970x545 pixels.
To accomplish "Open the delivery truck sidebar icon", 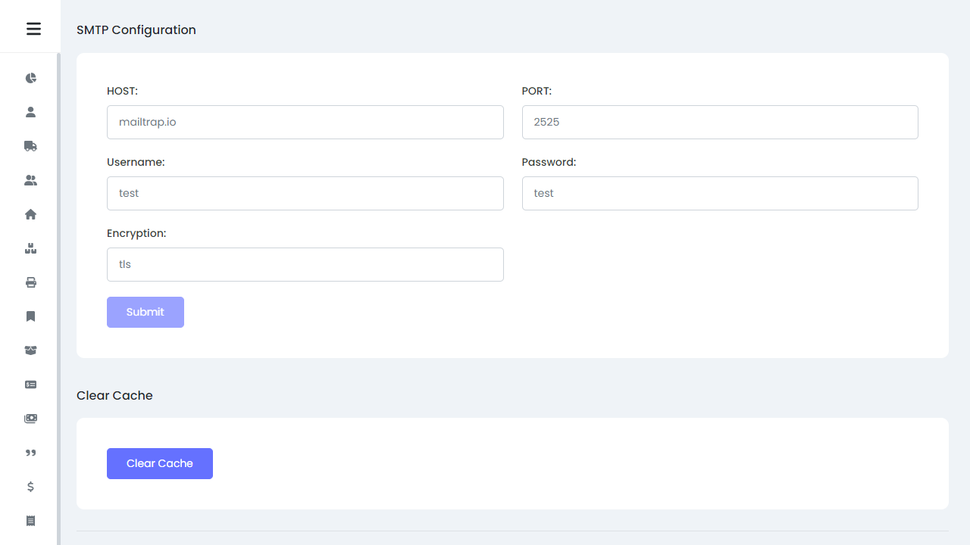I will [30, 146].
